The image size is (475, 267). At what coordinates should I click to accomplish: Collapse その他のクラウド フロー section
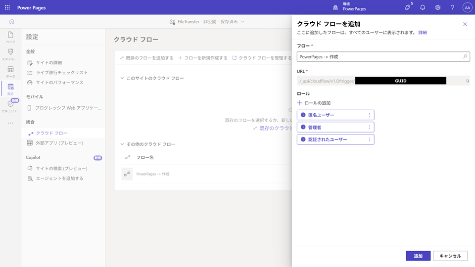[x=122, y=144]
